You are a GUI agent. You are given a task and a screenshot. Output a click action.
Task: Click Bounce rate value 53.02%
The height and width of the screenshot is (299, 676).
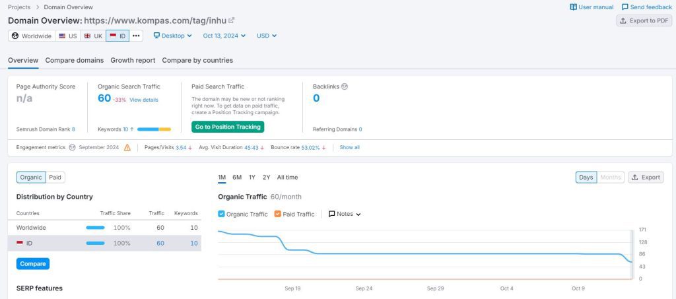tap(310, 147)
